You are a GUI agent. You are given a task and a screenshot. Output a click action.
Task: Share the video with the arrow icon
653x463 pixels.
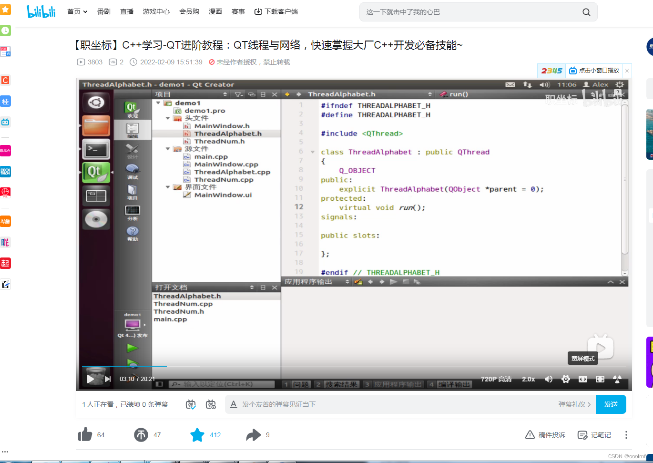(253, 435)
